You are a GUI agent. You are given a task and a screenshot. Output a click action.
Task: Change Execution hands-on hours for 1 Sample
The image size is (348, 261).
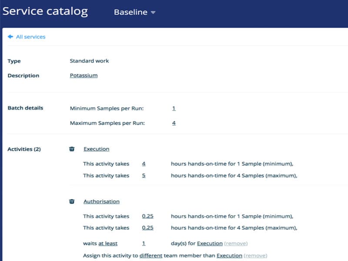[144, 164]
